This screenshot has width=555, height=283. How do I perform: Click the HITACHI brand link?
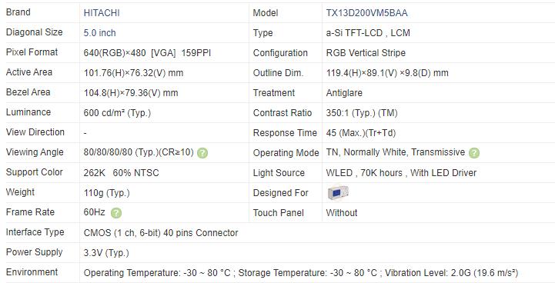pyautogui.click(x=102, y=13)
